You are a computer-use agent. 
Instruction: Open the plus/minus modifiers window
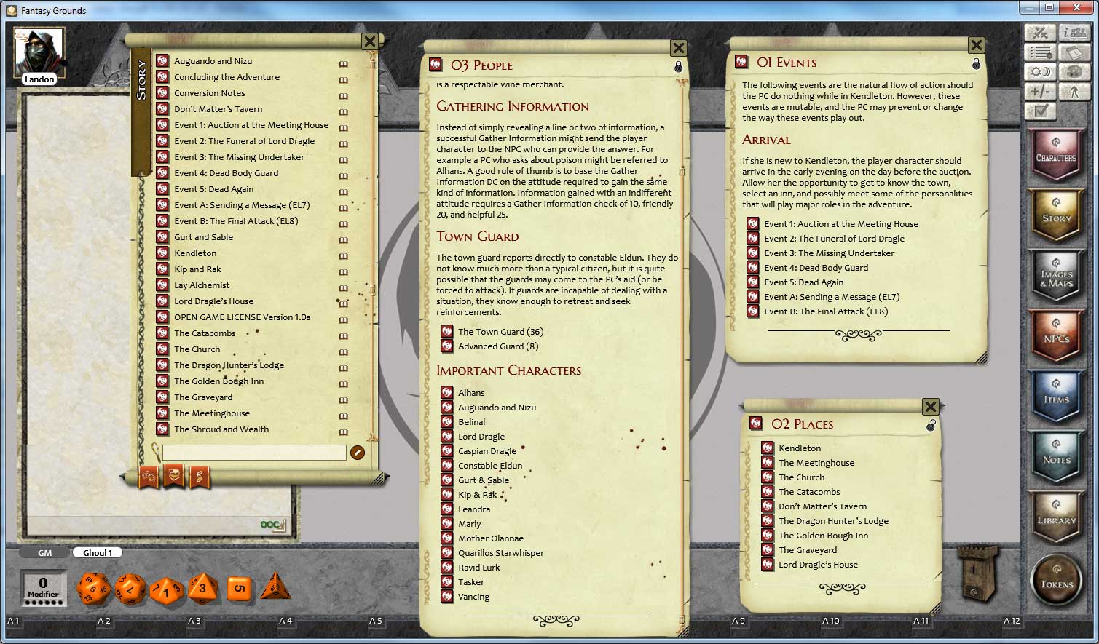pyautogui.click(x=1040, y=91)
